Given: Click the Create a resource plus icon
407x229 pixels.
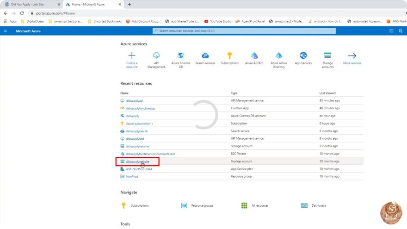Looking at the screenshot, I should (132, 56).
